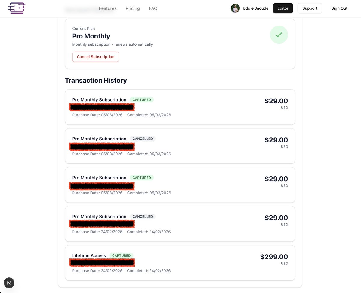Open the Support page
Image resolution: width=361 pixels, height=293 pixels.
310,8
